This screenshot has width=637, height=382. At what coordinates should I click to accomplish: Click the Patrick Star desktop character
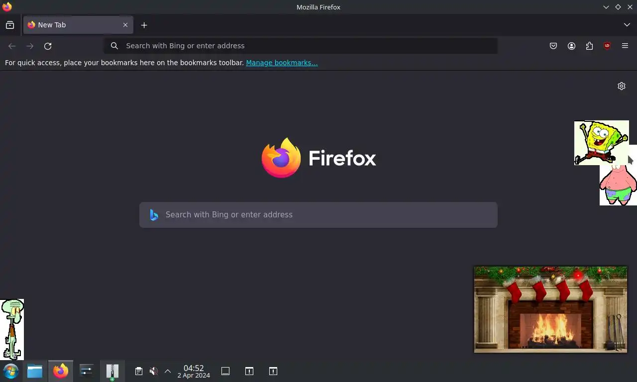tap(618, 185)
